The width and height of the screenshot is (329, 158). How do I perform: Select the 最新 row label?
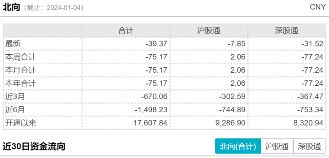coord(13,44)
